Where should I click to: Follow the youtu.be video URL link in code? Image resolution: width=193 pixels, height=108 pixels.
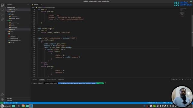tap(71, 19)
